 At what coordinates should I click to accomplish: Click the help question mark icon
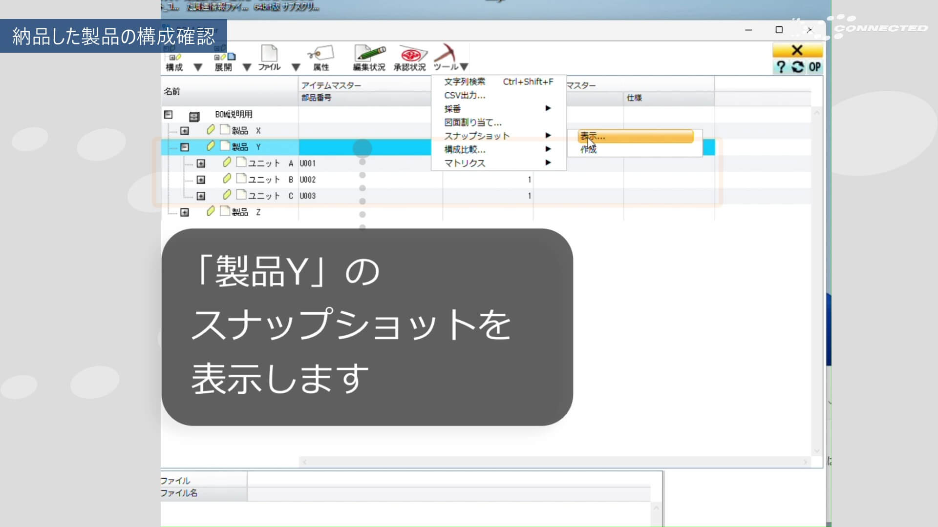pos(781,67)
